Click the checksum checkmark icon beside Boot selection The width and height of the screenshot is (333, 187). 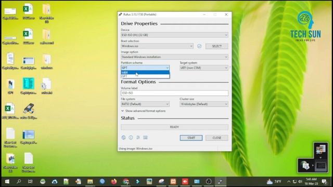click(199, 46)
